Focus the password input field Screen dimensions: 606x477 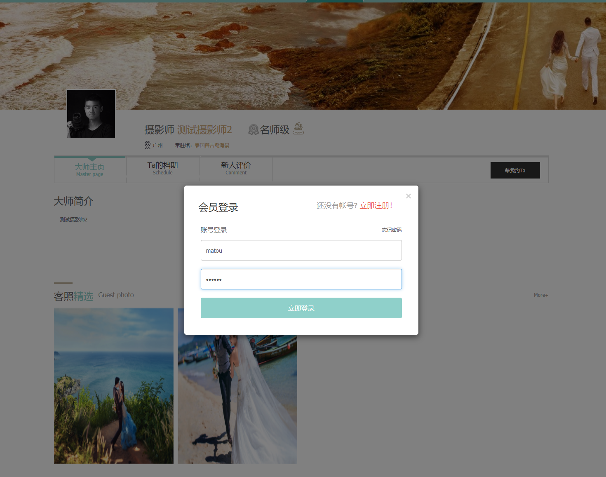[301, 279]
